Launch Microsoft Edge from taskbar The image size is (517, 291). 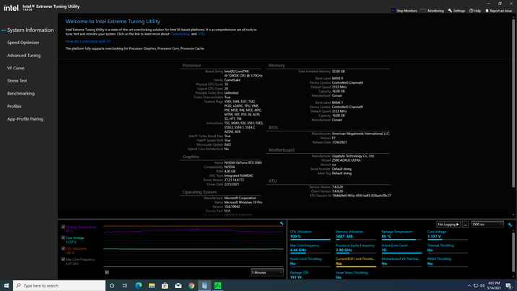pos(139,285)
